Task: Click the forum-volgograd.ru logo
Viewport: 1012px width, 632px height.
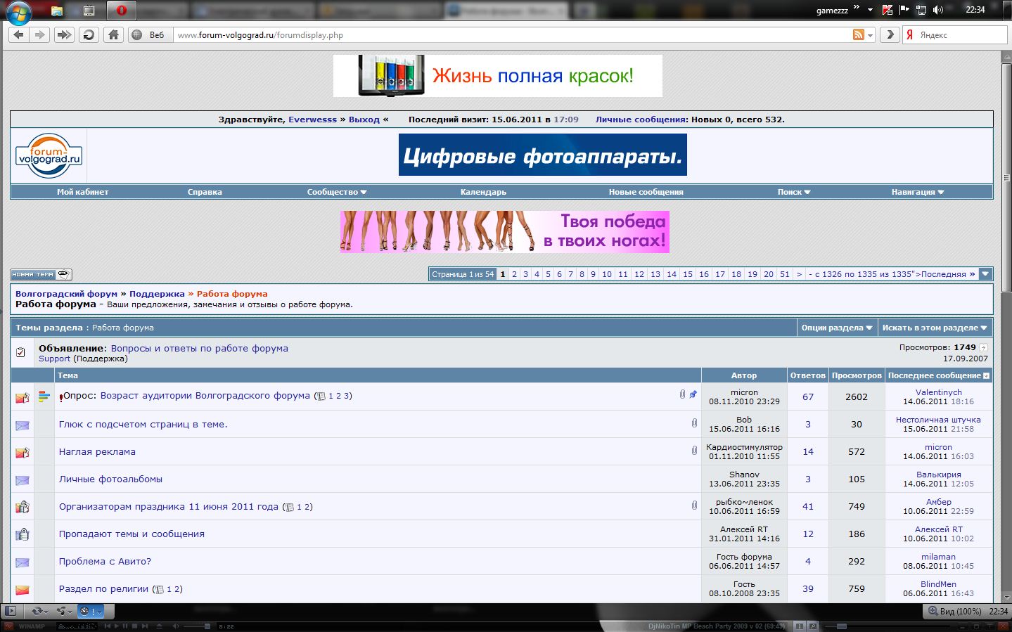Action: coord(49,155)
